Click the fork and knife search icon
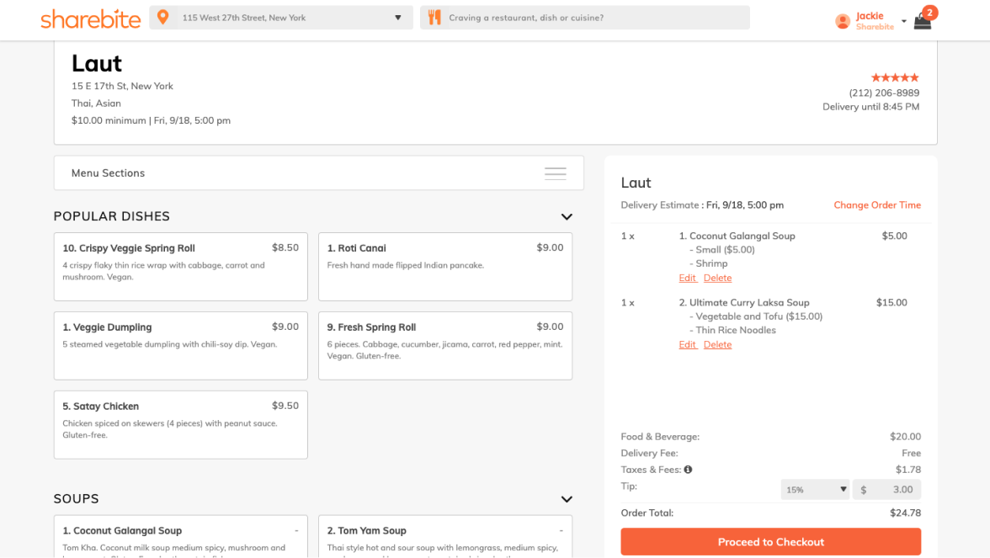The image size is (990, 558). coord(434,18)
